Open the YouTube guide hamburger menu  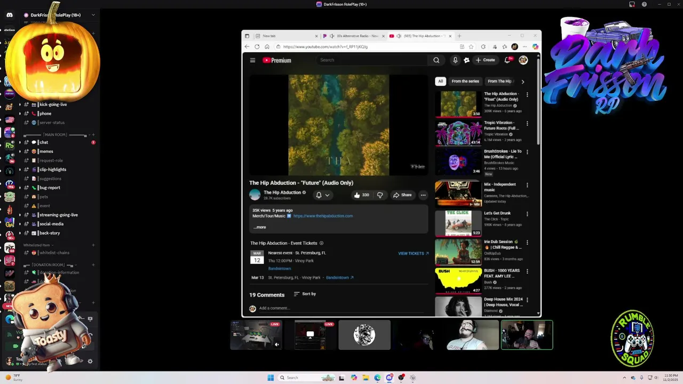pos(252,60)
